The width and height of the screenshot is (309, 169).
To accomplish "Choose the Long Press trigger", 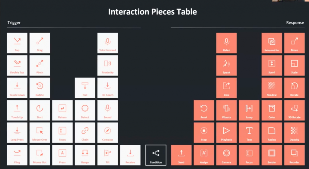I will (17, 133).
